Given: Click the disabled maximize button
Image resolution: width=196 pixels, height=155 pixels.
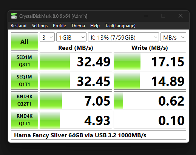Looking at the screenshot, I should (x=163, y=16).
